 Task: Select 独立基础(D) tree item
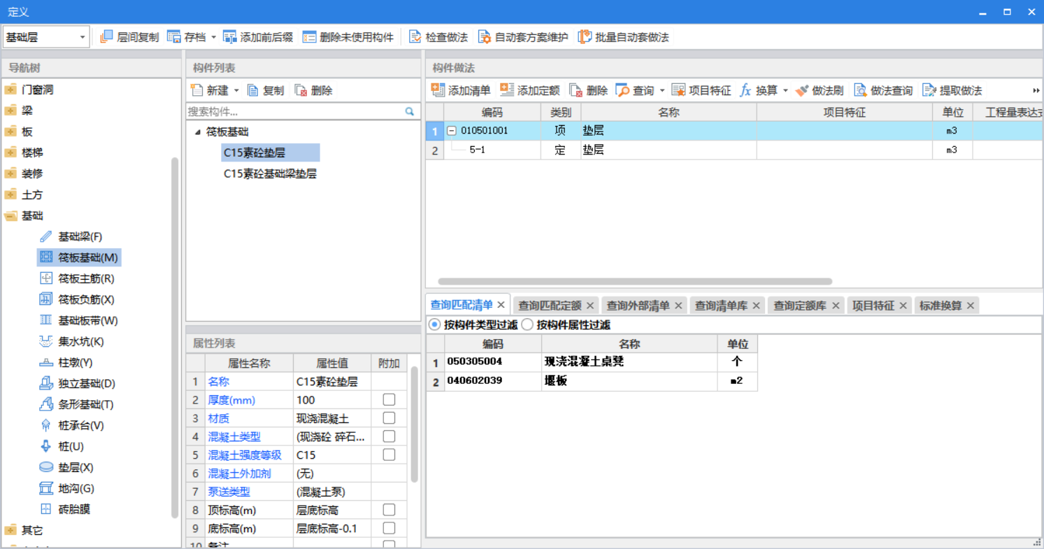click(87, 383)
